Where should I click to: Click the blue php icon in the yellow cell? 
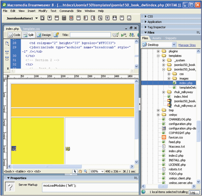pos(14,148)
